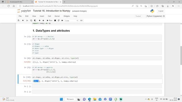This screenshot has width=182, height=102.
Task: Open the weather widget Partly cloudy
Action: pyautogui.click(x=8, y=99)
